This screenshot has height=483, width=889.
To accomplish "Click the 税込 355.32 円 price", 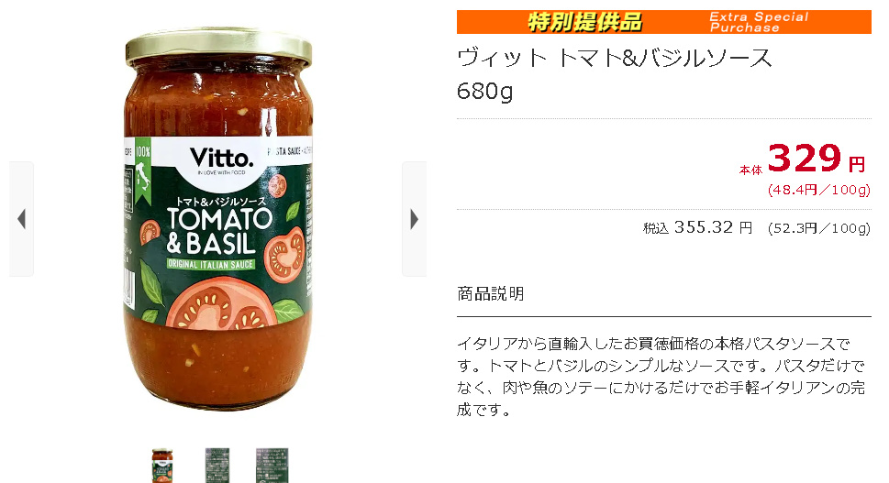I will (x=698, y=227).
